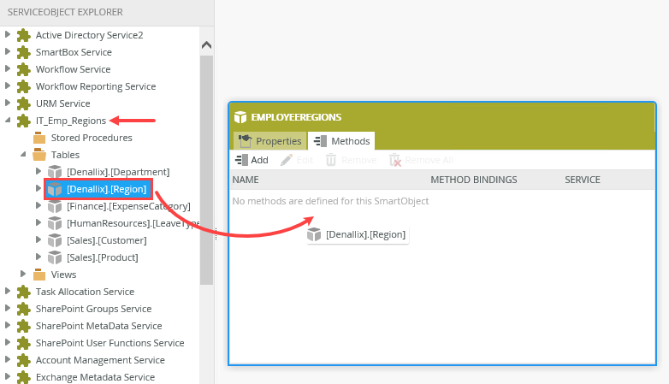Click the Add button label
Screen dimensions: 669x384
259,160
